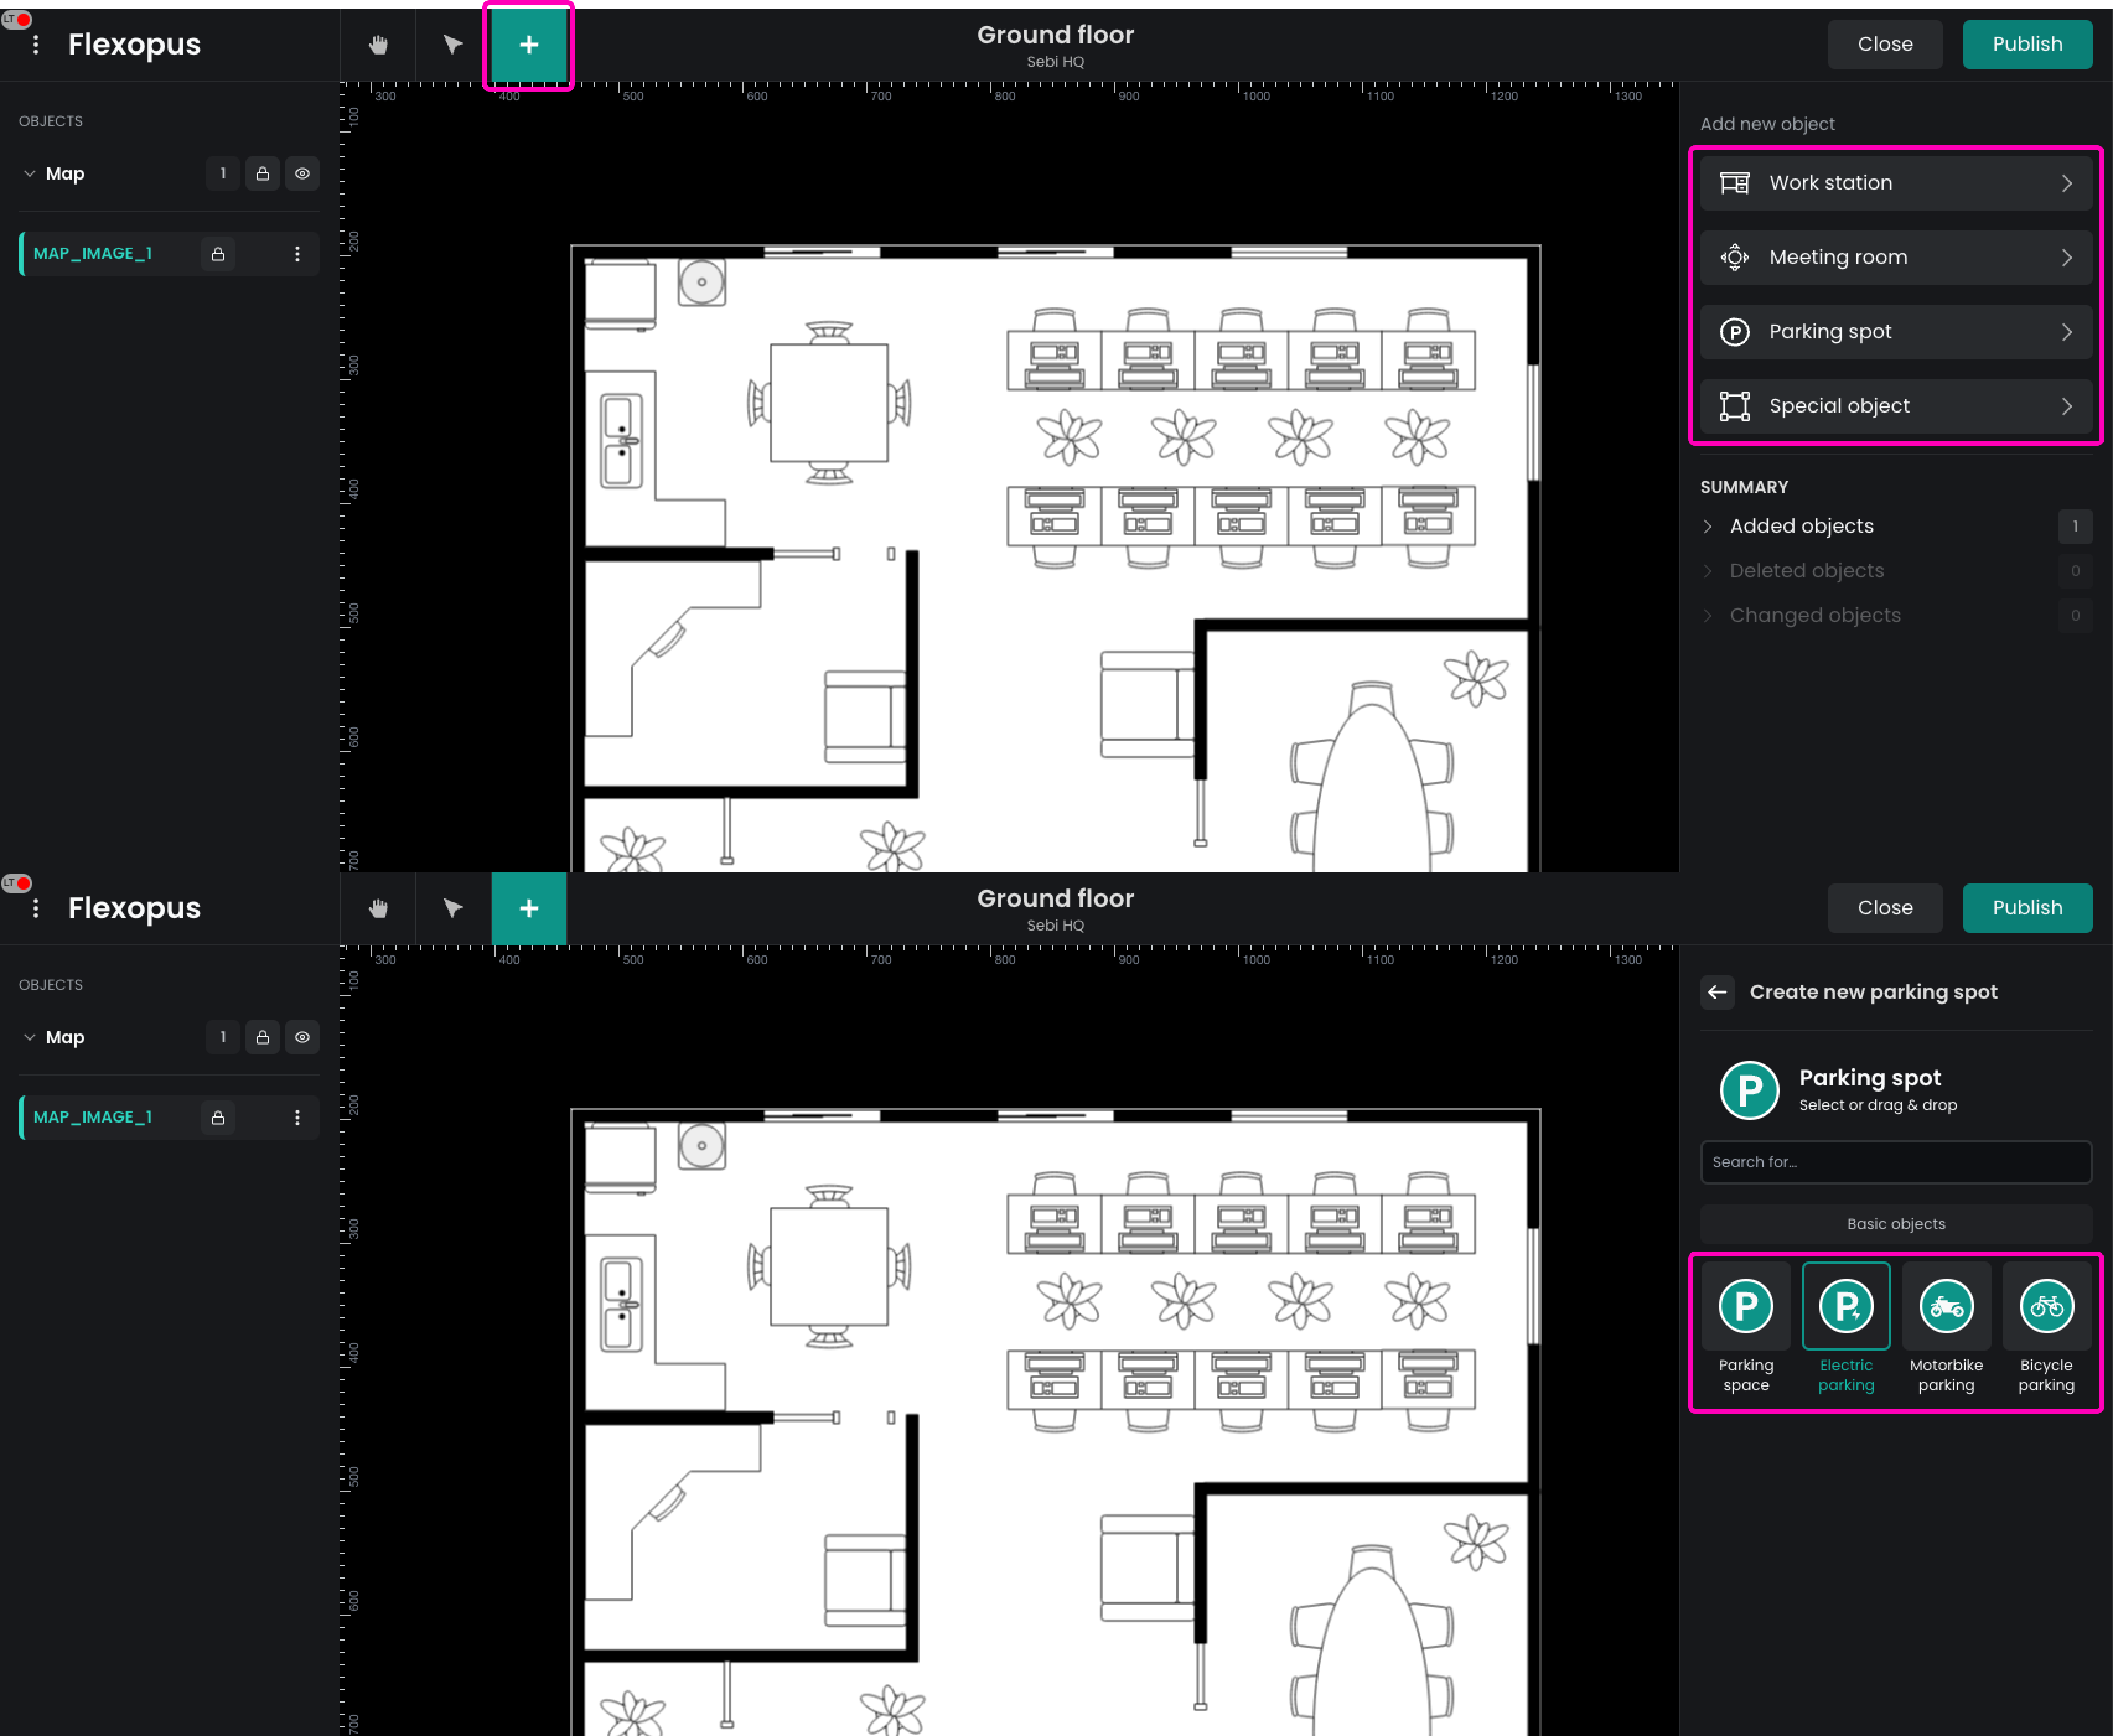This screenshot has height=1736, width=2113.
Task: Open the Work station object type
Action: coord(1895,183)
